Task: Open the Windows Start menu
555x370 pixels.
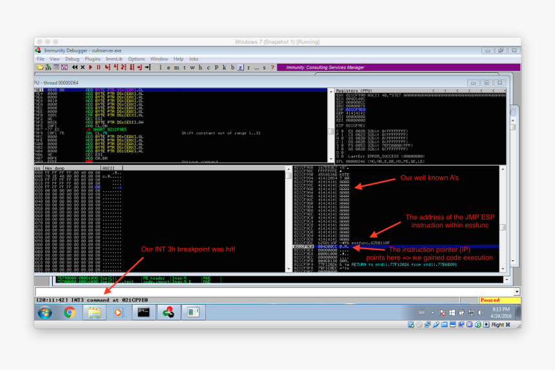Action: coord(45,313)
